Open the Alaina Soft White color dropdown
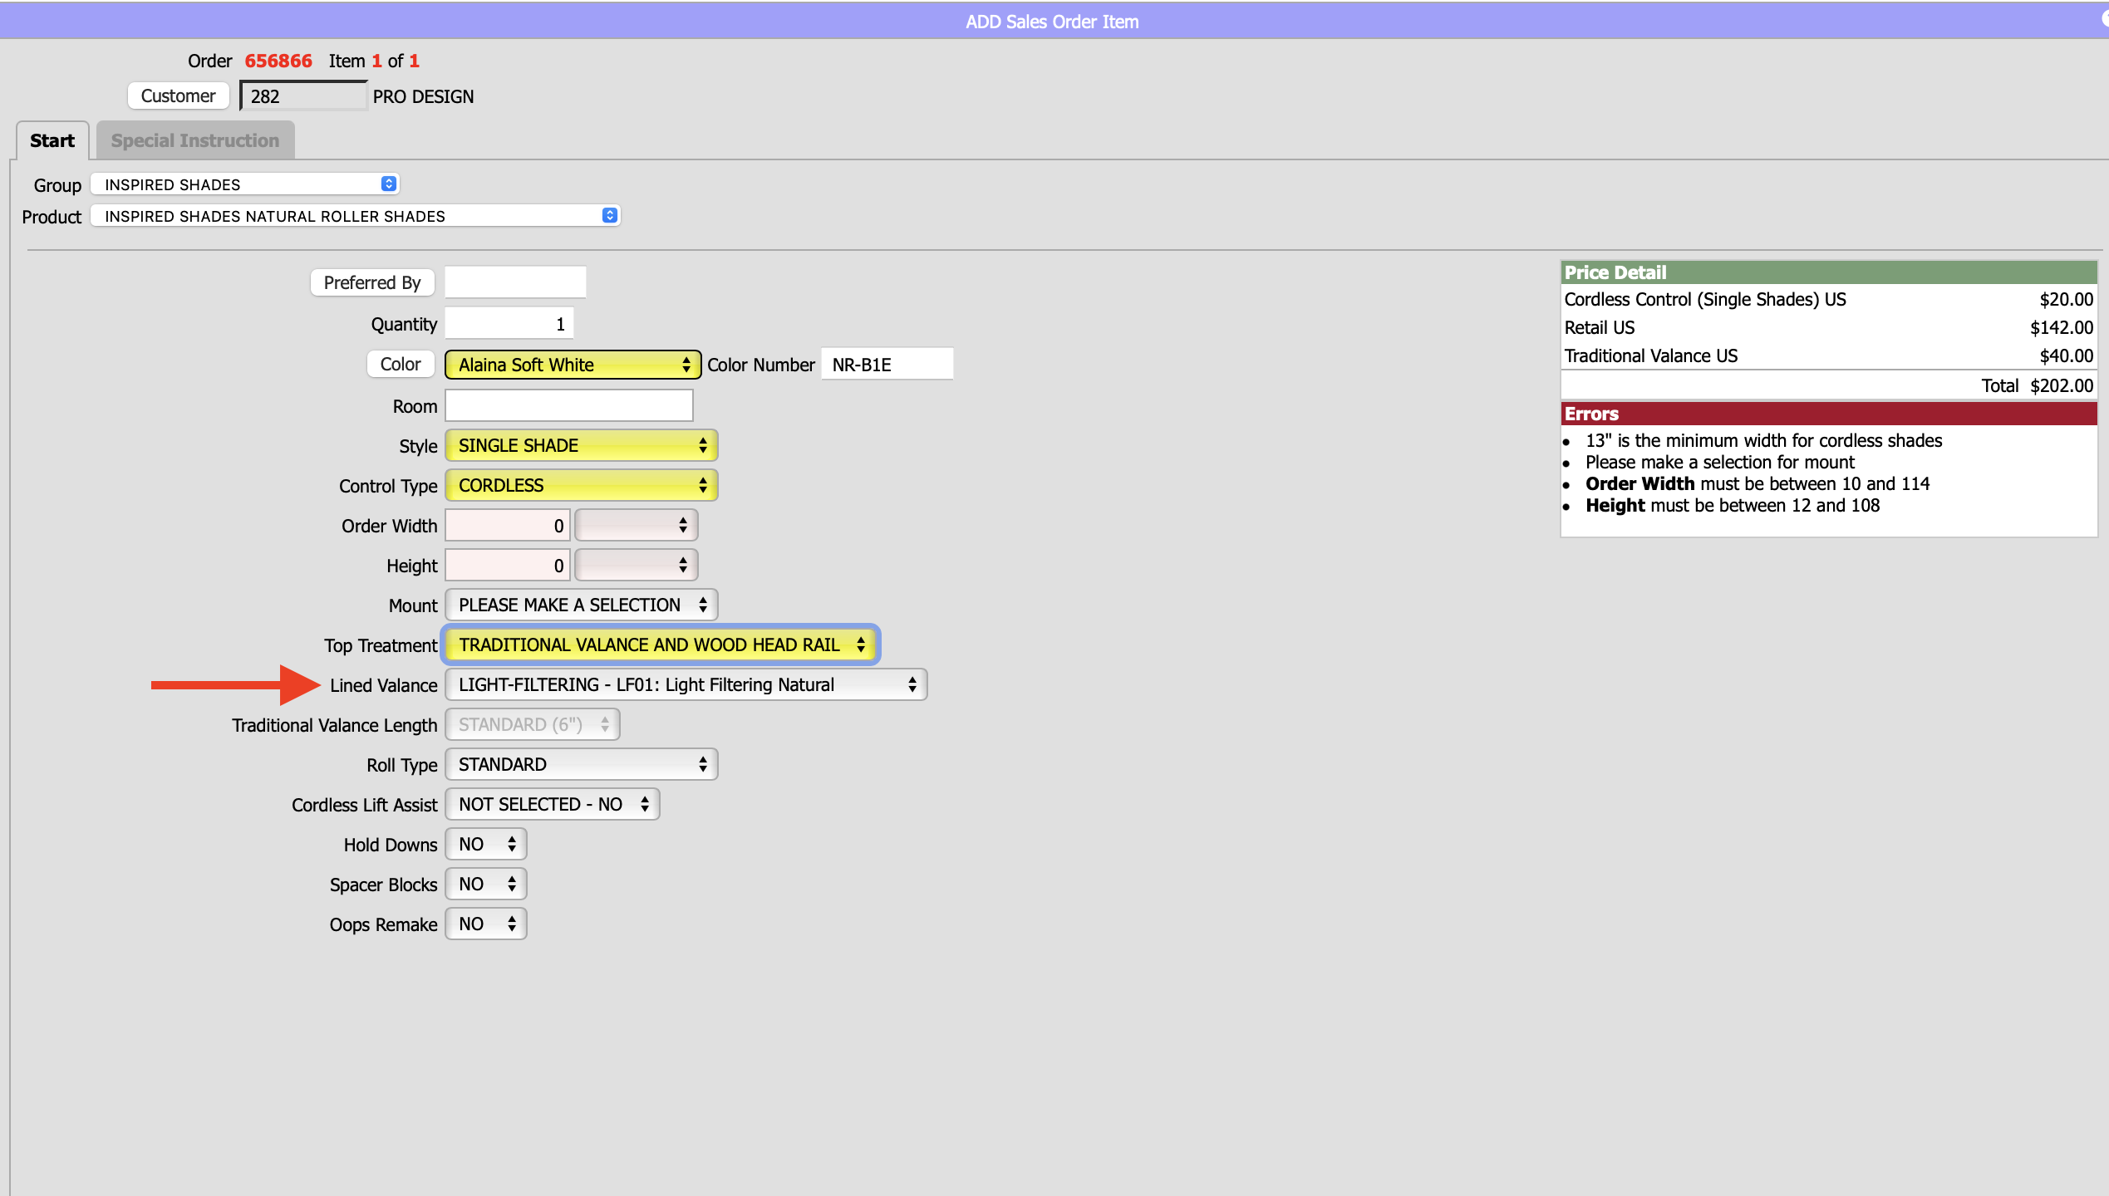2109x1196 pixels. 573,365
